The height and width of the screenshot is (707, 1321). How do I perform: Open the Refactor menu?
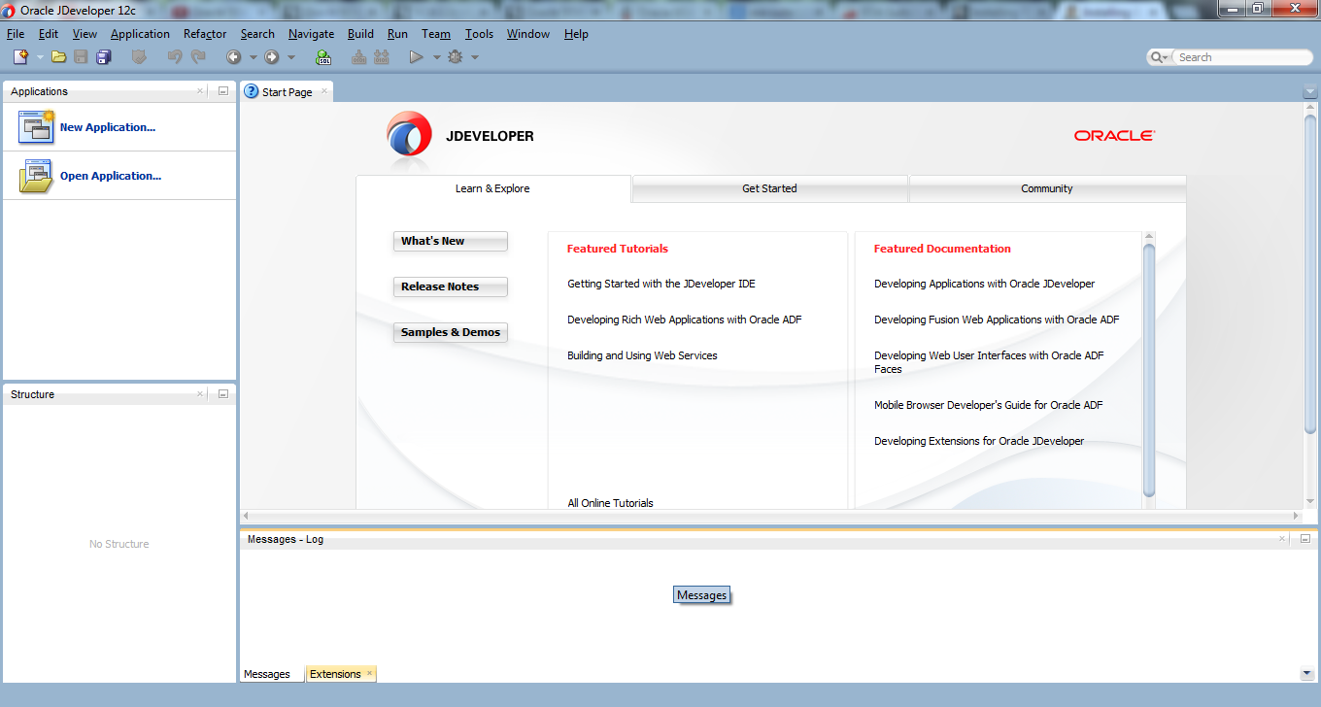point(205,34)
